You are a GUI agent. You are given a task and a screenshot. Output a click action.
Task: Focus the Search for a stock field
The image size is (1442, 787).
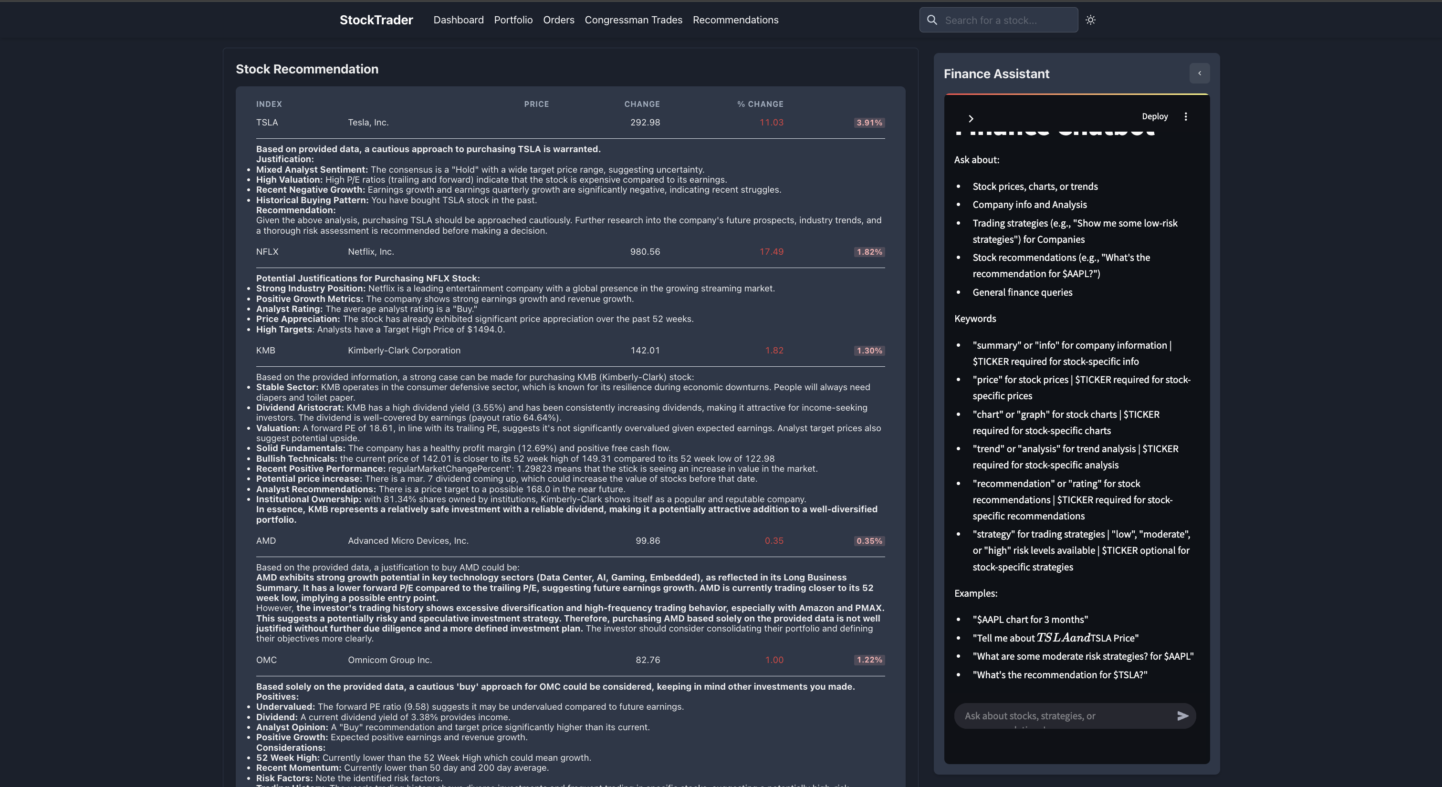click(x=1008, y=20)
